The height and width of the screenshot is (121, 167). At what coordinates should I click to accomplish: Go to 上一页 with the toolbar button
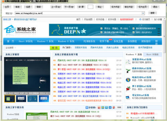56,7
